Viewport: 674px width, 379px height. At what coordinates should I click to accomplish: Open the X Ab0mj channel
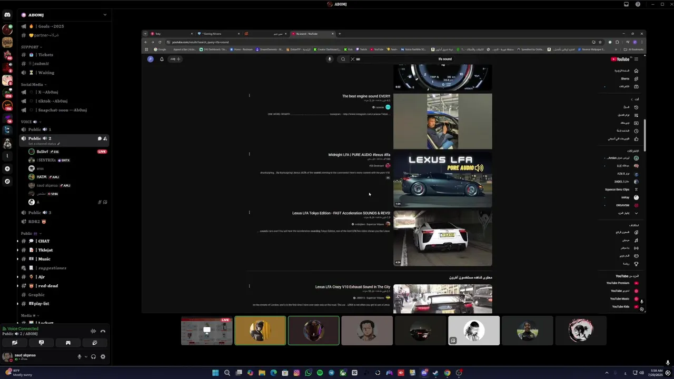(x=63, y=92)
